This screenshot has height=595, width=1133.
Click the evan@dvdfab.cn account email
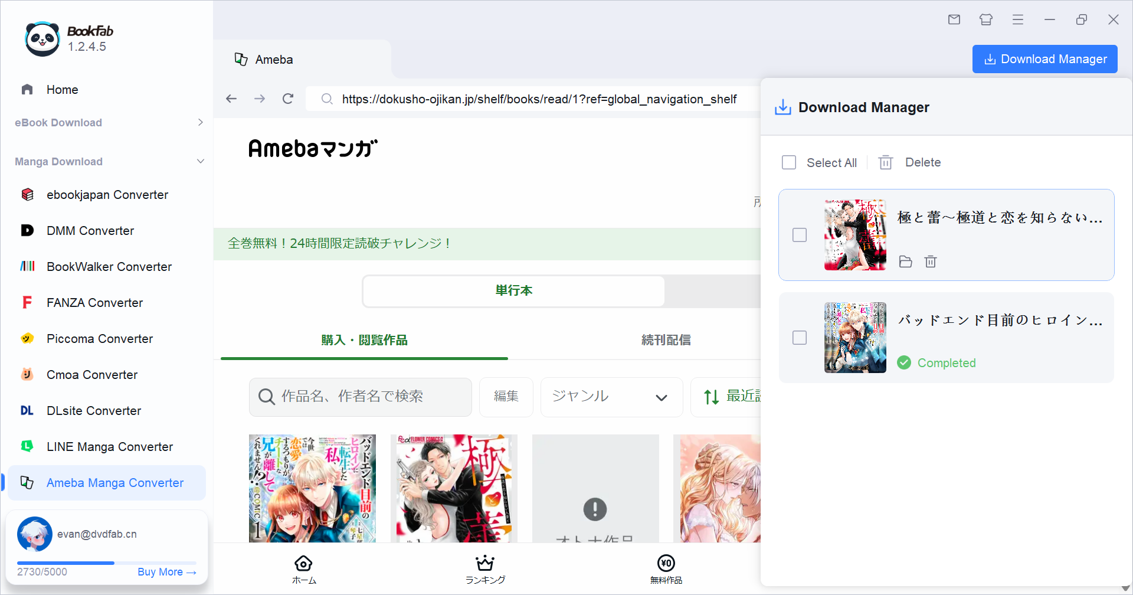click(x=97, y=534)
